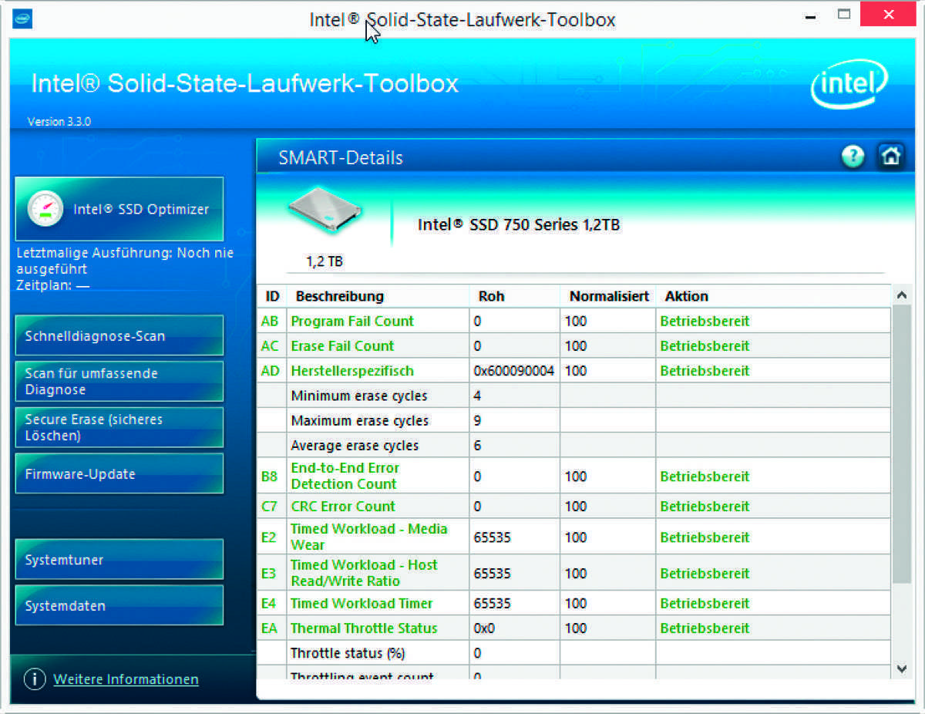Open the Systemdaten page
This screenshot has height=714, width=925.
(x=119, y=605)
